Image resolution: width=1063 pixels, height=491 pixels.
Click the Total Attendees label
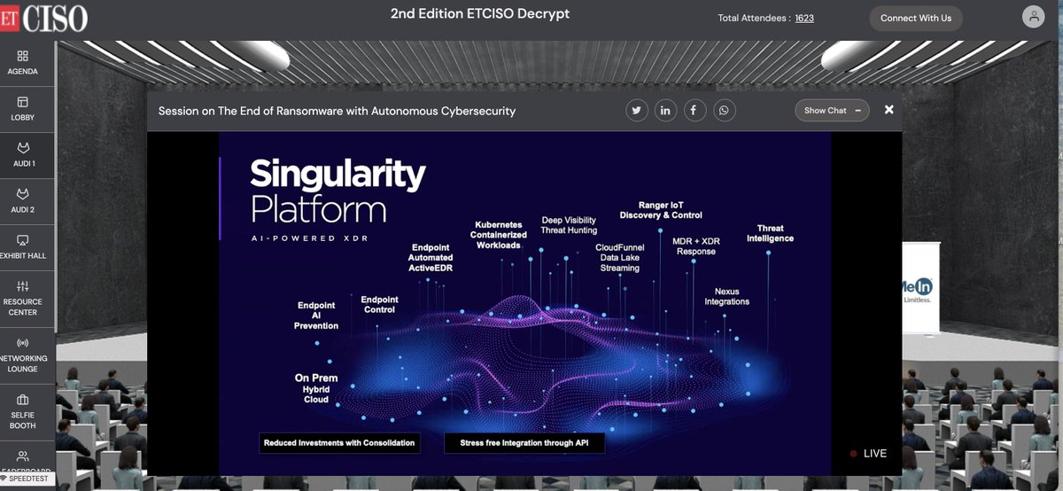(x=753, y=18)
